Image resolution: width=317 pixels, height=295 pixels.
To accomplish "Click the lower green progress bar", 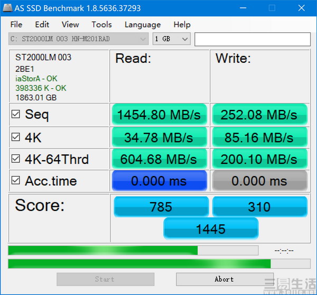I will [x=159, y=264].
